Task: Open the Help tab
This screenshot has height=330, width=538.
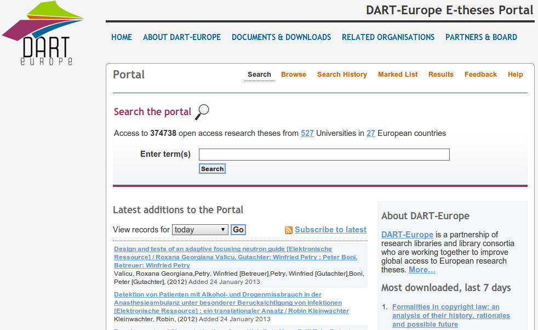Action: 516,75
